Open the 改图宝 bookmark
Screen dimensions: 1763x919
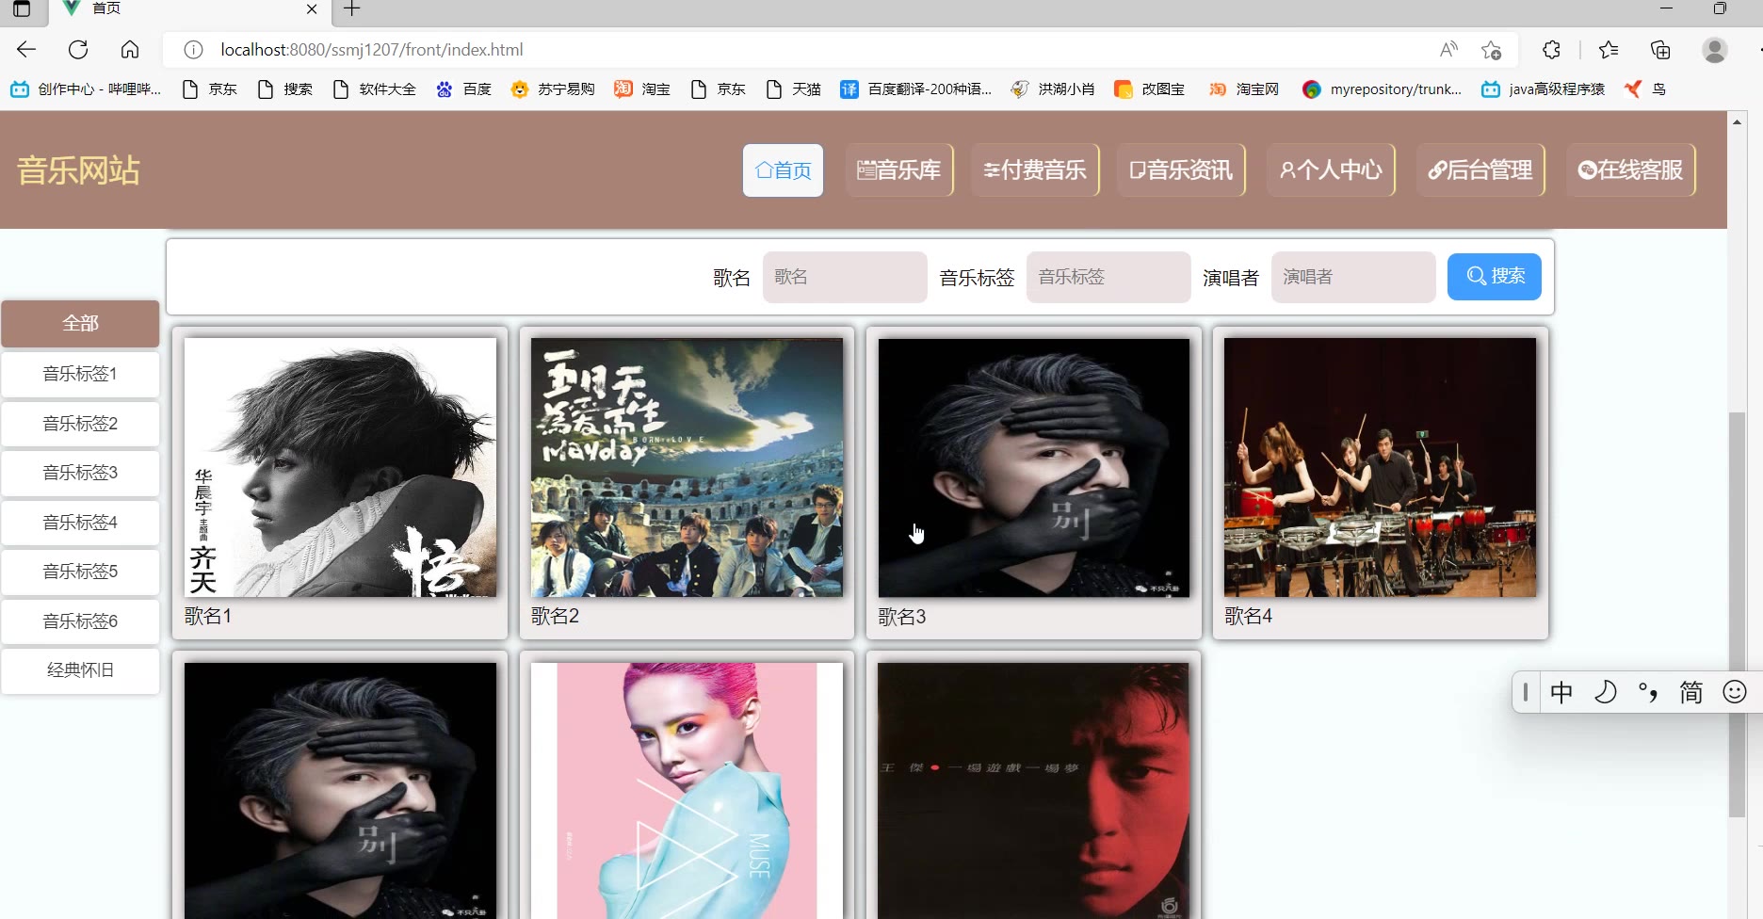click(1149, 89)
